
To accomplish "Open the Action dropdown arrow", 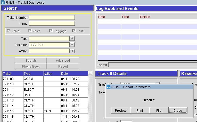I will (72, 51).
